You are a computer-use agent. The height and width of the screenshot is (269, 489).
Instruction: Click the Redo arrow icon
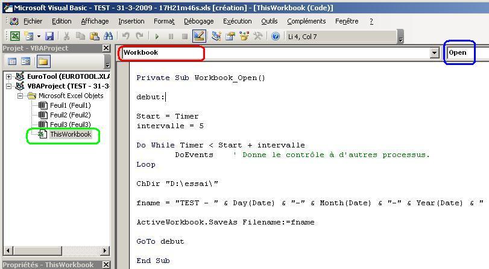point(139,36)
